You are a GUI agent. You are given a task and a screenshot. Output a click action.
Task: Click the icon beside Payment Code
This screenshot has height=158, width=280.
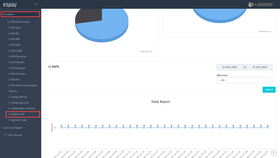click(x=9, y=120)
